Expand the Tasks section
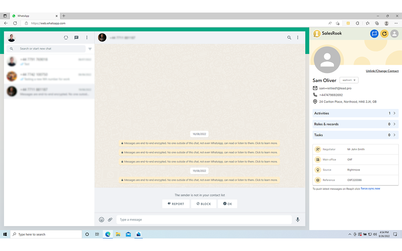This screenshot has height=251, width=402. [356, 135]
